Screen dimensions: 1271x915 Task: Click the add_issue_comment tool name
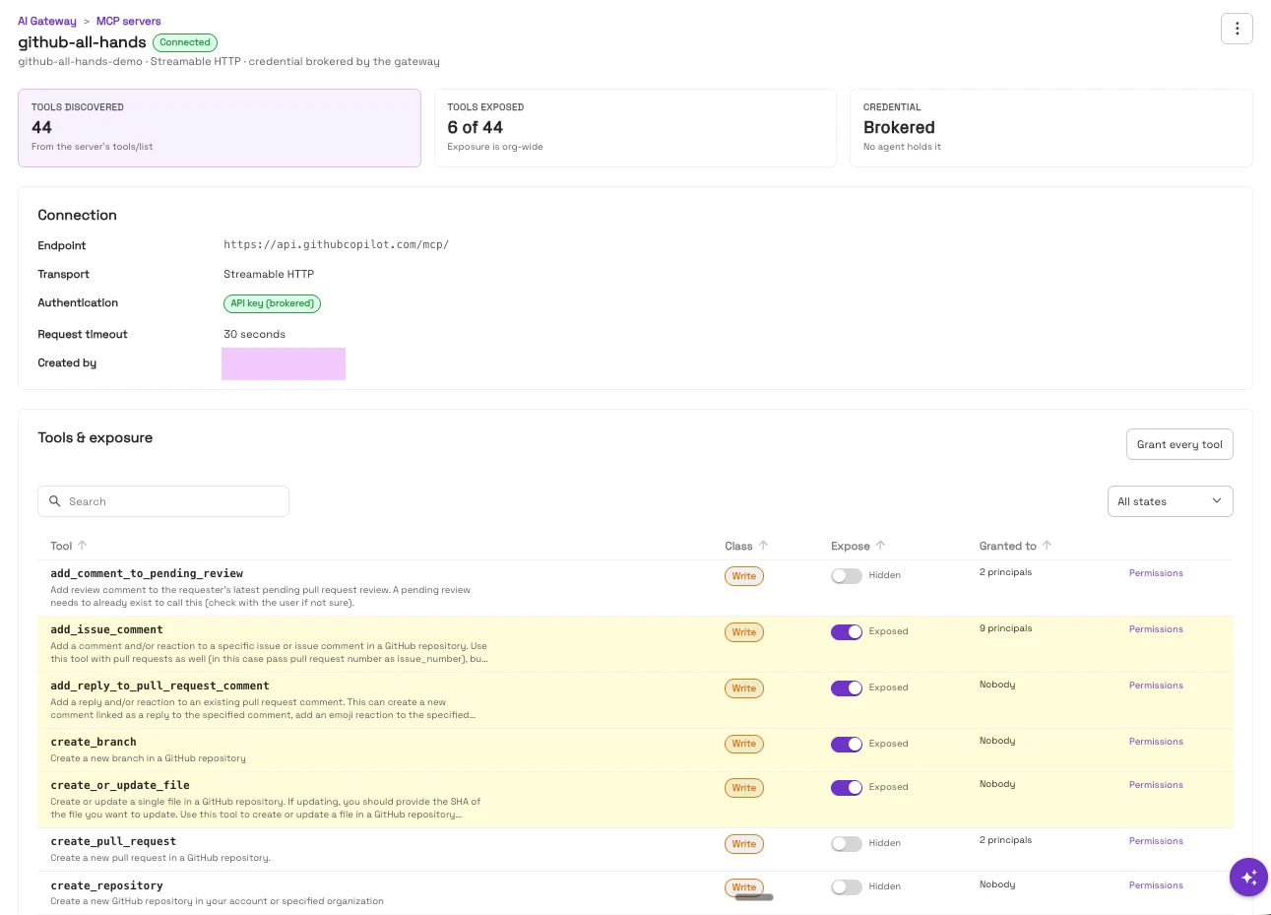pos(106,629)
